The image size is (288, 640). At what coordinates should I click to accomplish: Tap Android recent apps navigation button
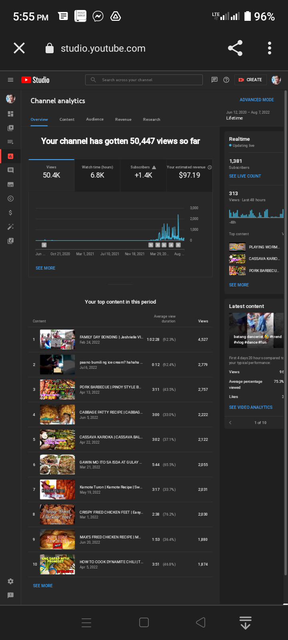click(x=86, y=622)
